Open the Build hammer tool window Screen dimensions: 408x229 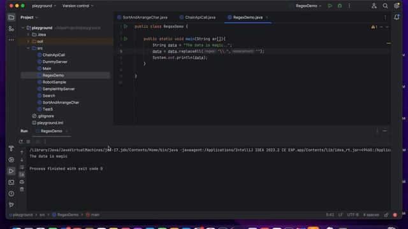point(11,148)
